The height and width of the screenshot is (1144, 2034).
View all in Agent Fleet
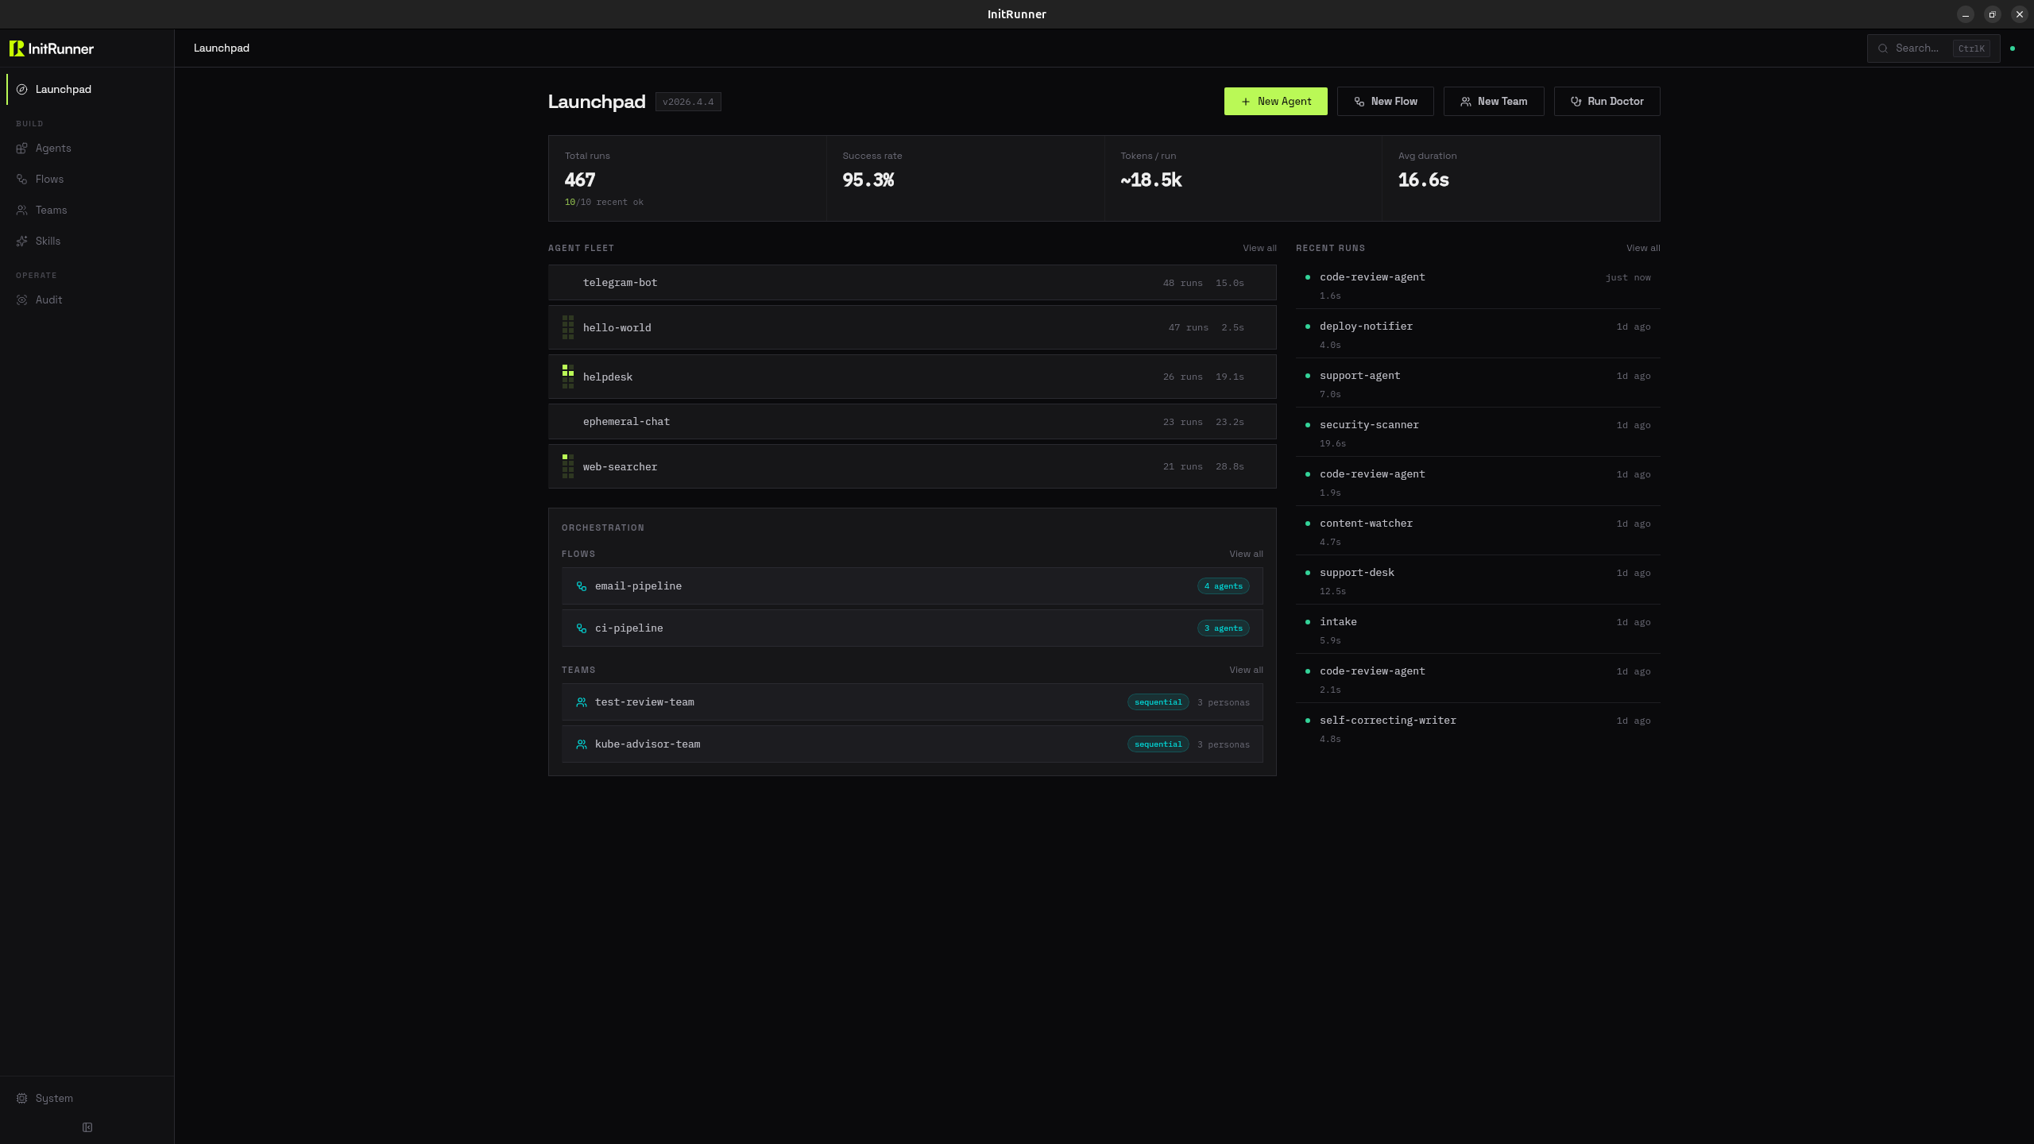point(1259,249)
